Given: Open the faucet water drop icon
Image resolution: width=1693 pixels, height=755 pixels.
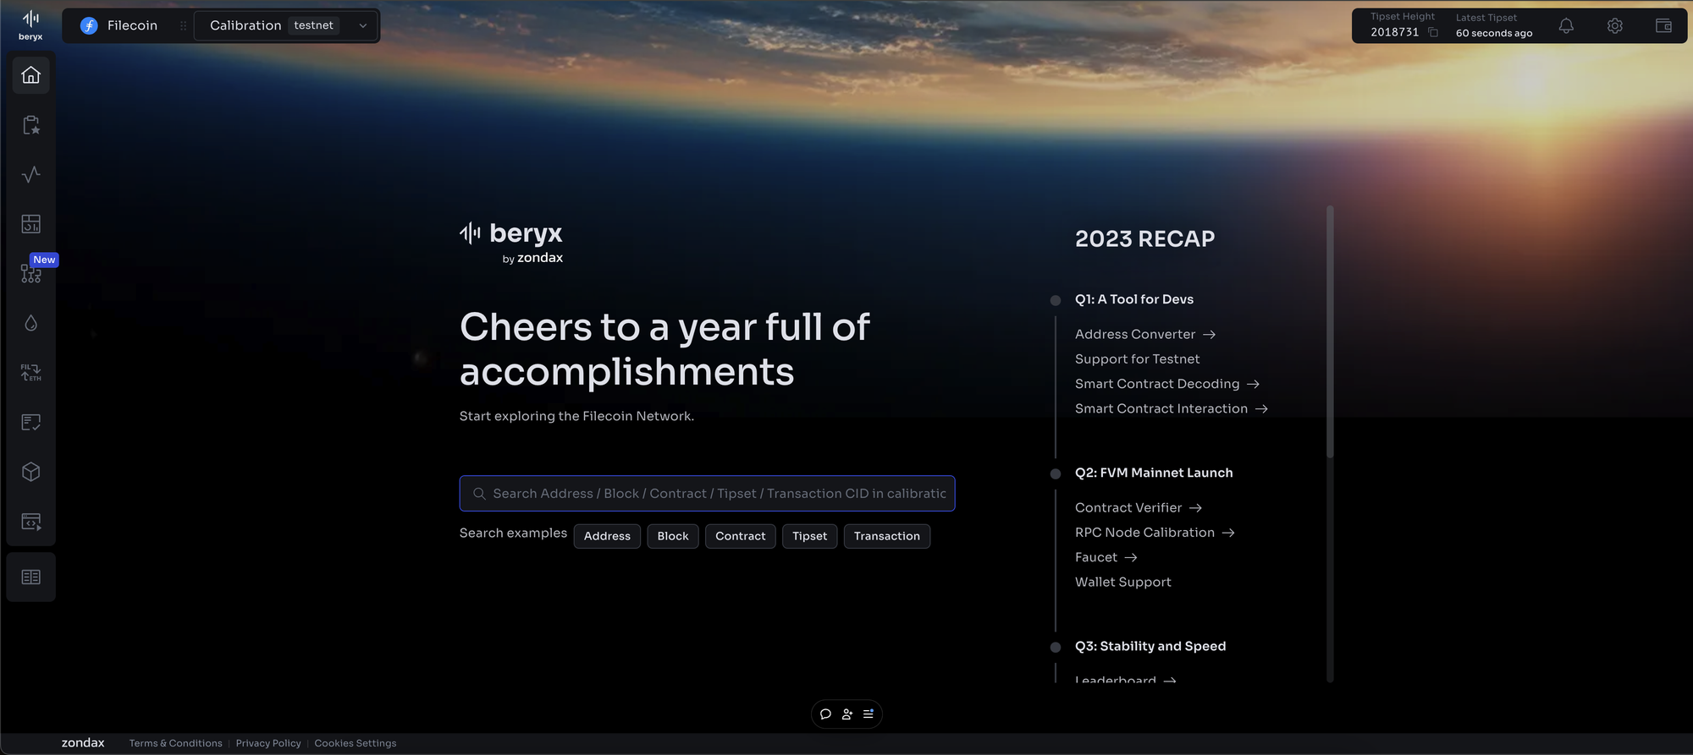Looking at the screenshot, I should tap(30, 323).
